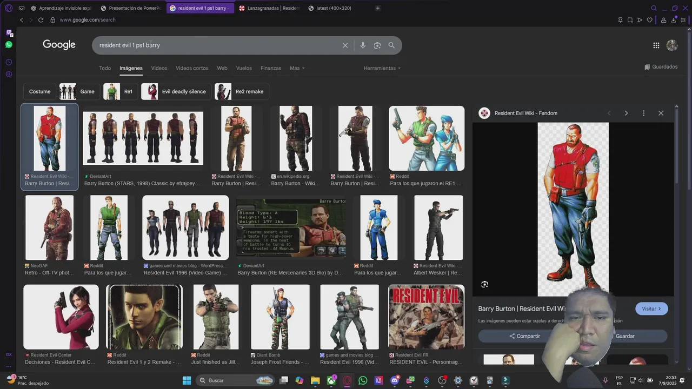This screenshot has width=692, height=389.
Task: Filter images by Costume chip
Action: [39, 91]
